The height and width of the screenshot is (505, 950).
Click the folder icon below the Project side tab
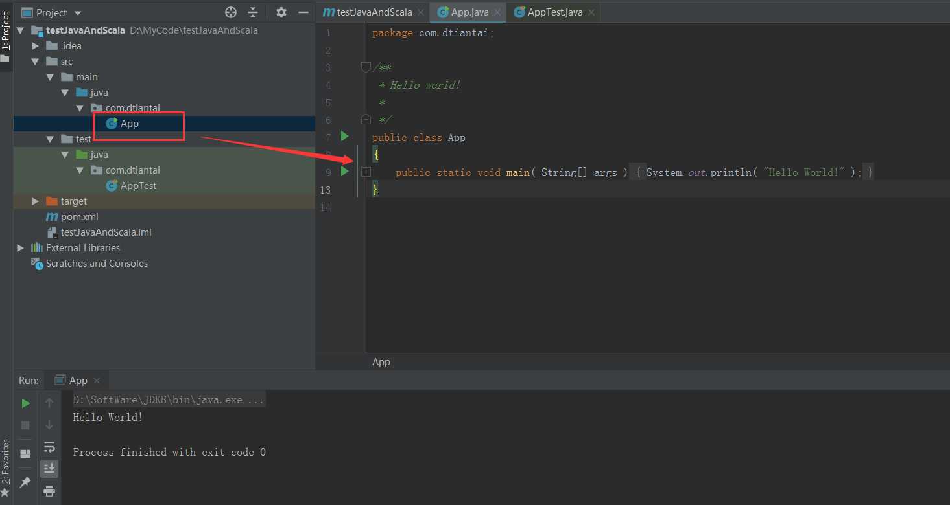[5, 60]
